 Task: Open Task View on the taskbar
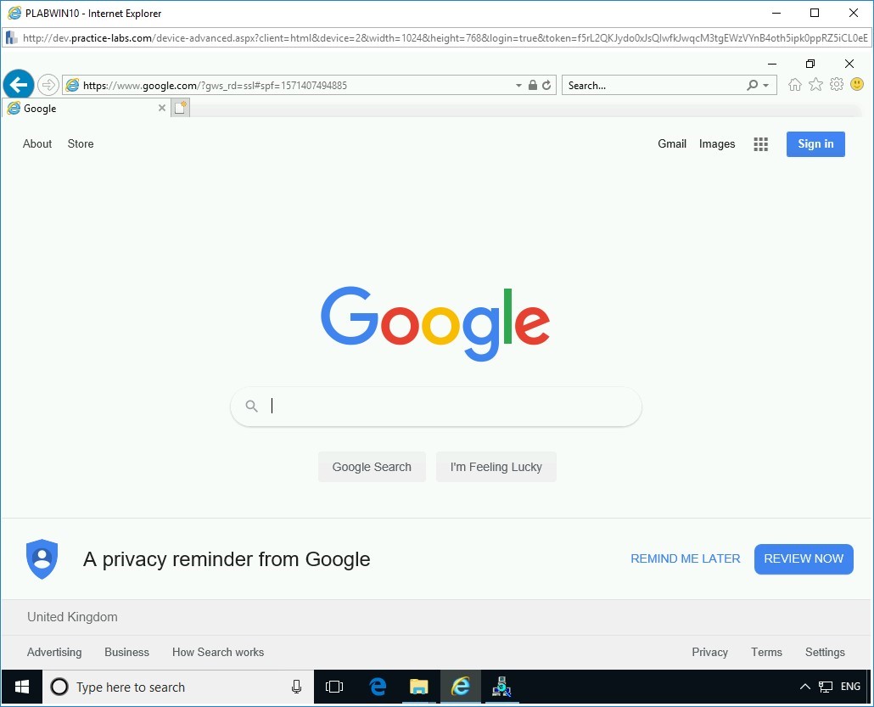333,687
